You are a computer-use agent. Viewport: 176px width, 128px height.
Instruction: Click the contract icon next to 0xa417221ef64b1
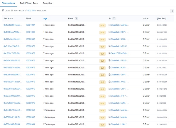(109, 53)
